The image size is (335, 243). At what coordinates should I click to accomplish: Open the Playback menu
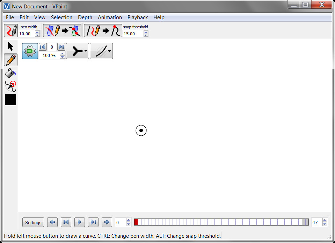[138, 17]
